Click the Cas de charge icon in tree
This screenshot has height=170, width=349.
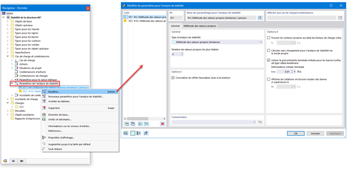(17, 60)
